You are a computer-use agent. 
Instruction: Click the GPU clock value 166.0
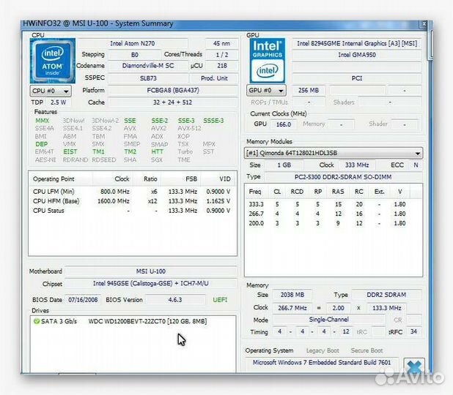(284, 124)
